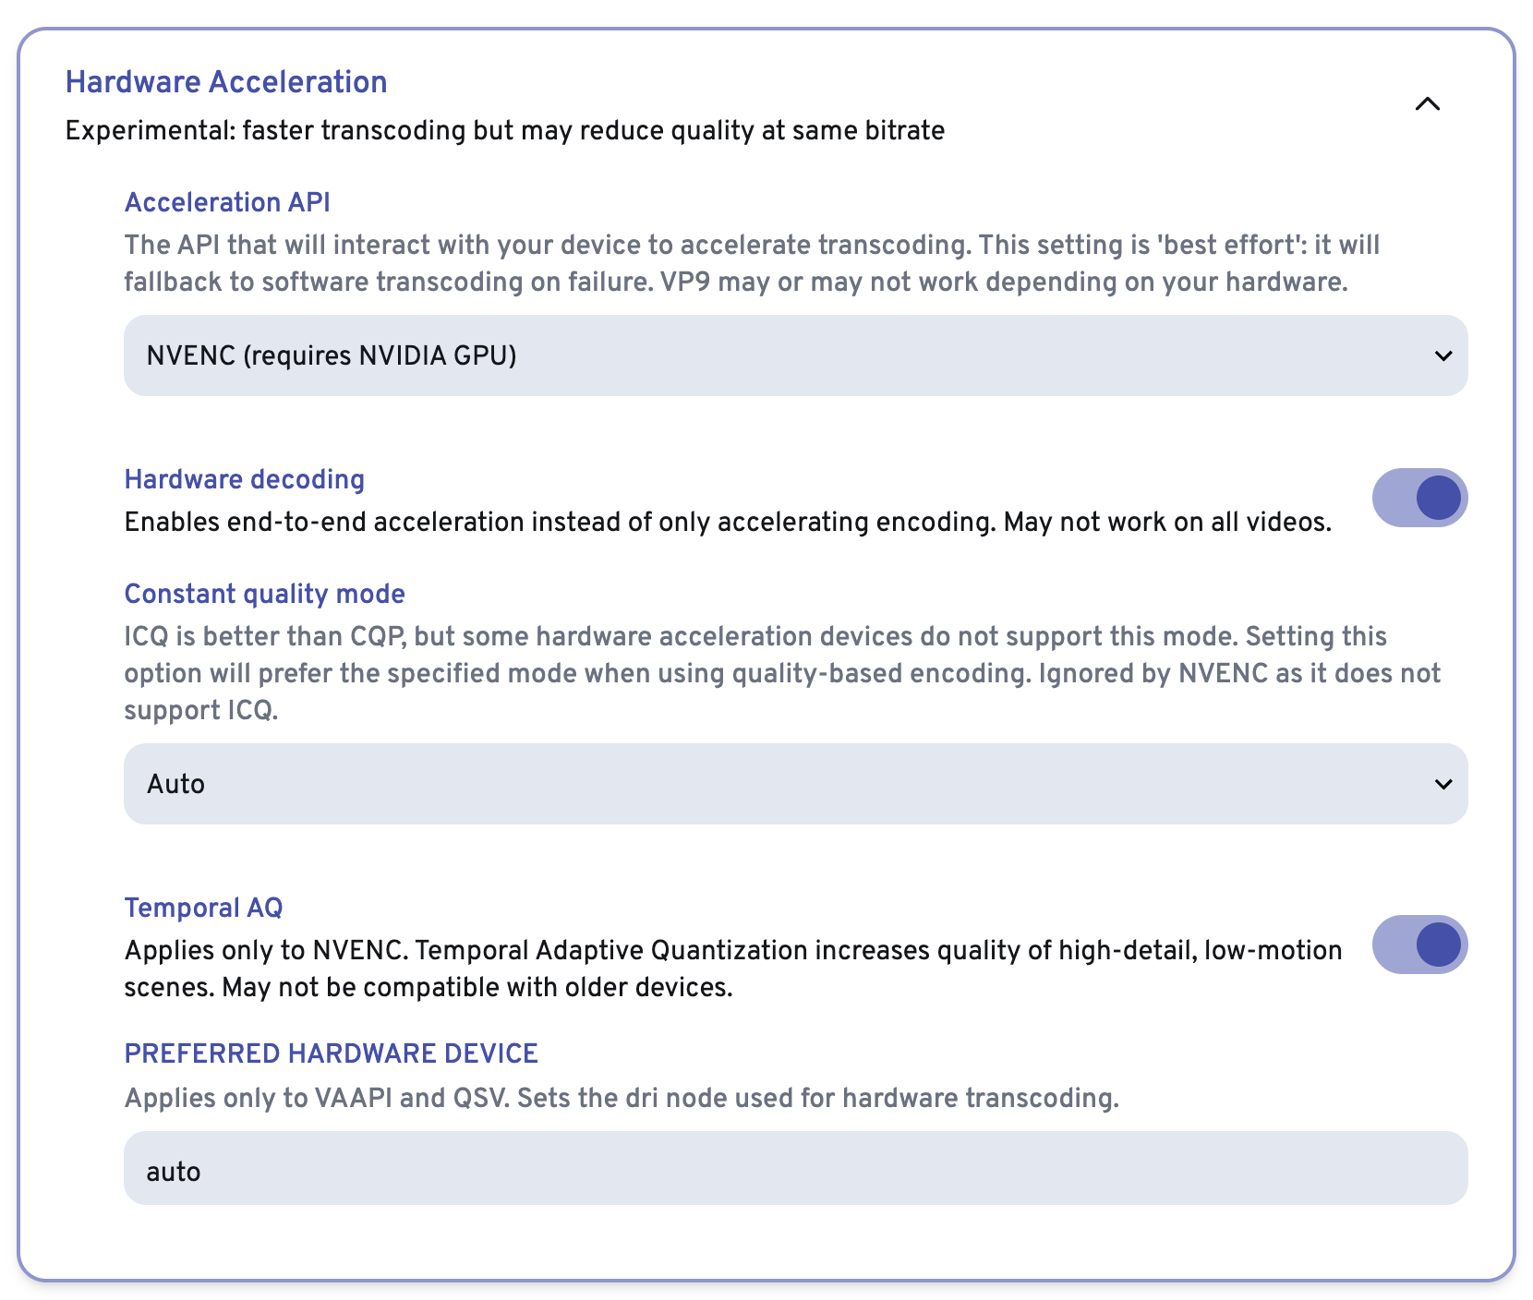
Task: Focus the preferred hardware device text field
Action: coord(794,1169)
